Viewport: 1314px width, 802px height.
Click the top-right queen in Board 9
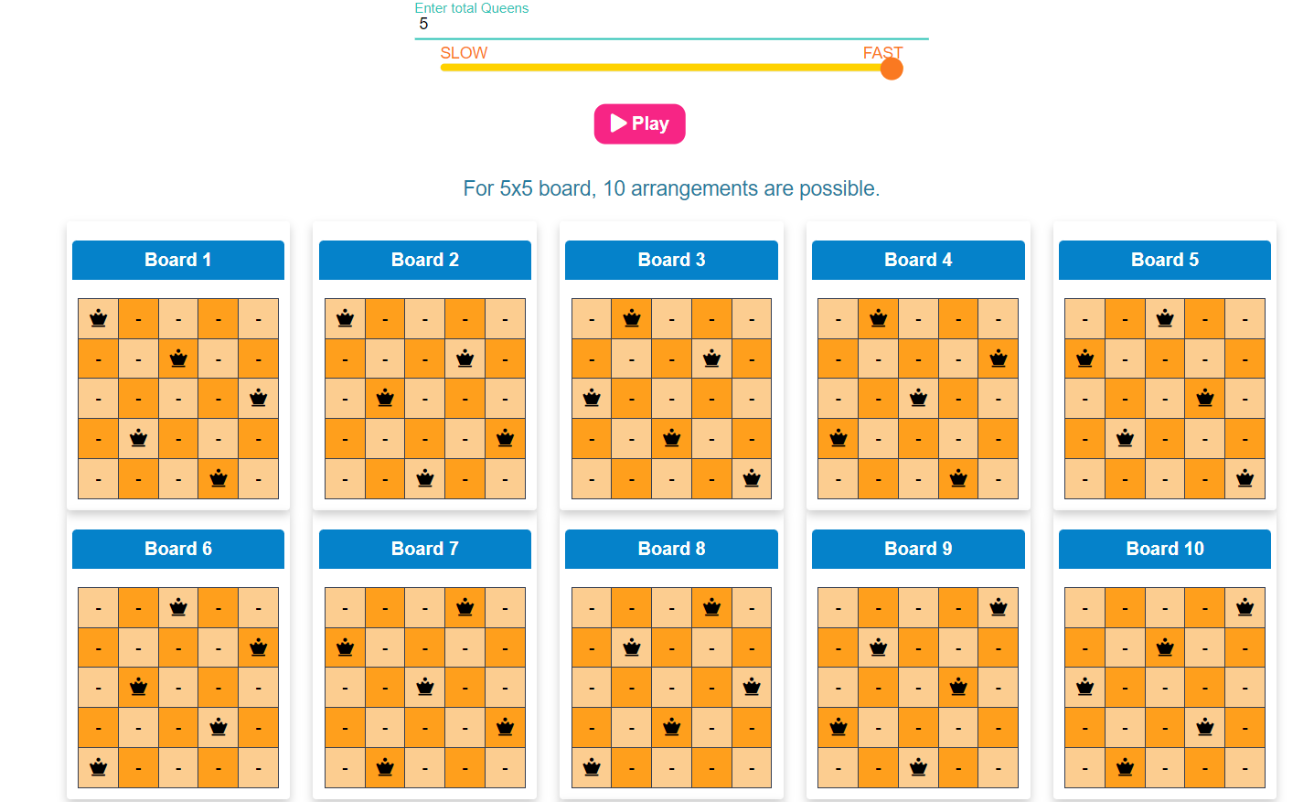[999, 607]
